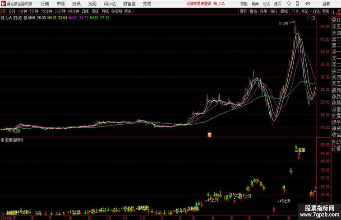Open the 交易 menu
This screenshot has width=341, height=220.
pos(147,4)
